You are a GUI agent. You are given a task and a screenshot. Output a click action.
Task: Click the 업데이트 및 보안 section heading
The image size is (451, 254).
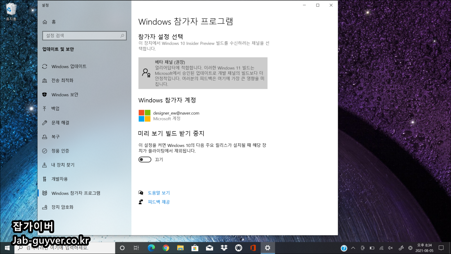(58, 49)
